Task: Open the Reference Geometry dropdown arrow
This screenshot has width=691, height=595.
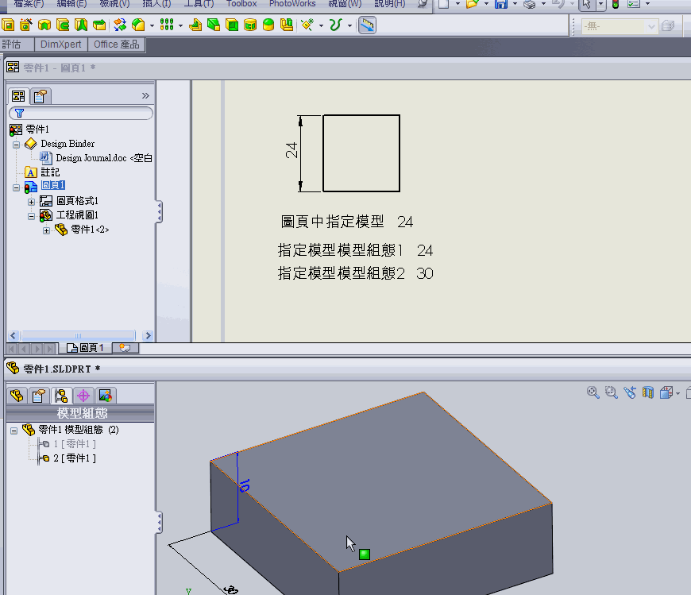Action: point(321,25)
